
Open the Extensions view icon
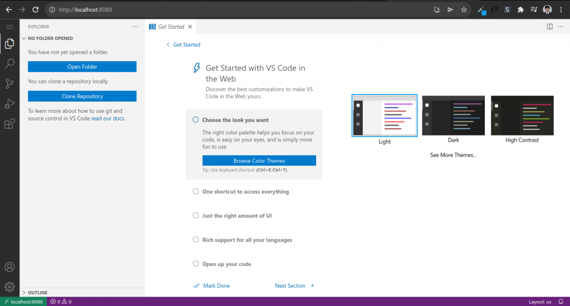(x=9, y=124)
